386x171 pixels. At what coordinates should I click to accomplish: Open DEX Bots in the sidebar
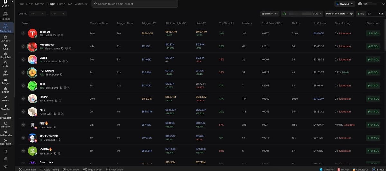(x=5, y=39)
